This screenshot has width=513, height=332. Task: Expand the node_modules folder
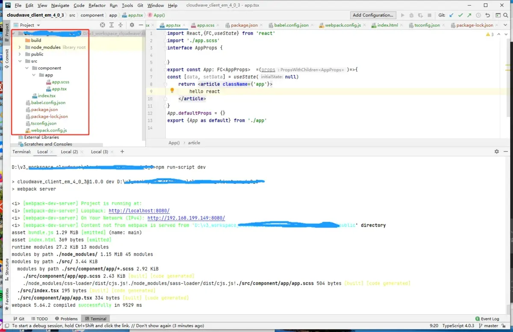[20, 47]
